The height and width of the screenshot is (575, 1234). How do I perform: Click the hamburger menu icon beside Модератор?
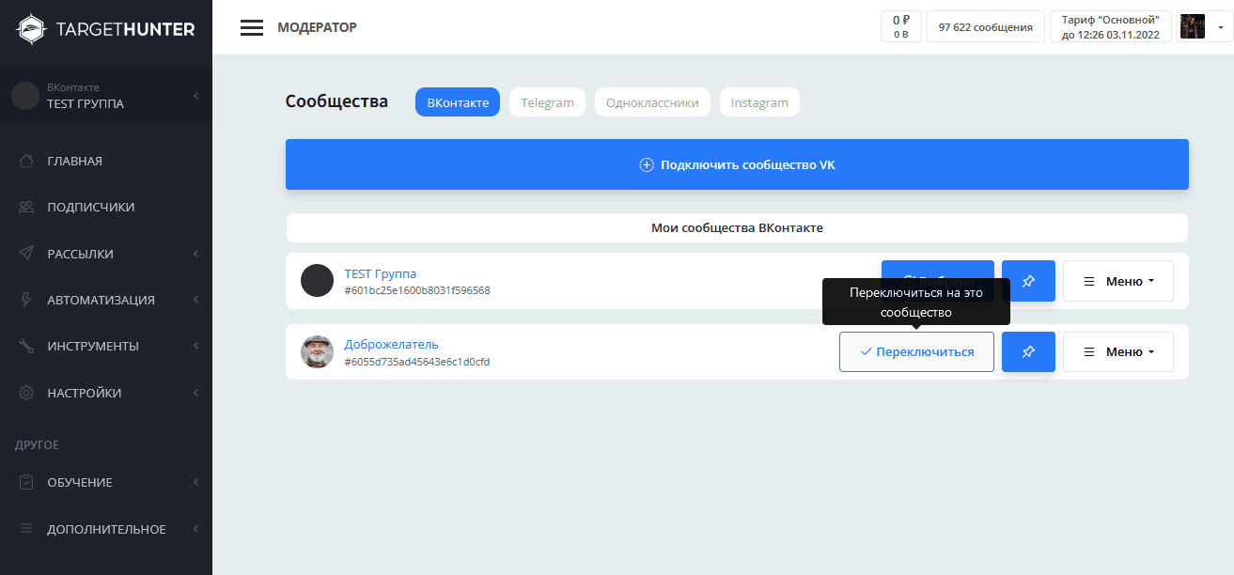pyautogui.click(x=251, y=27)
